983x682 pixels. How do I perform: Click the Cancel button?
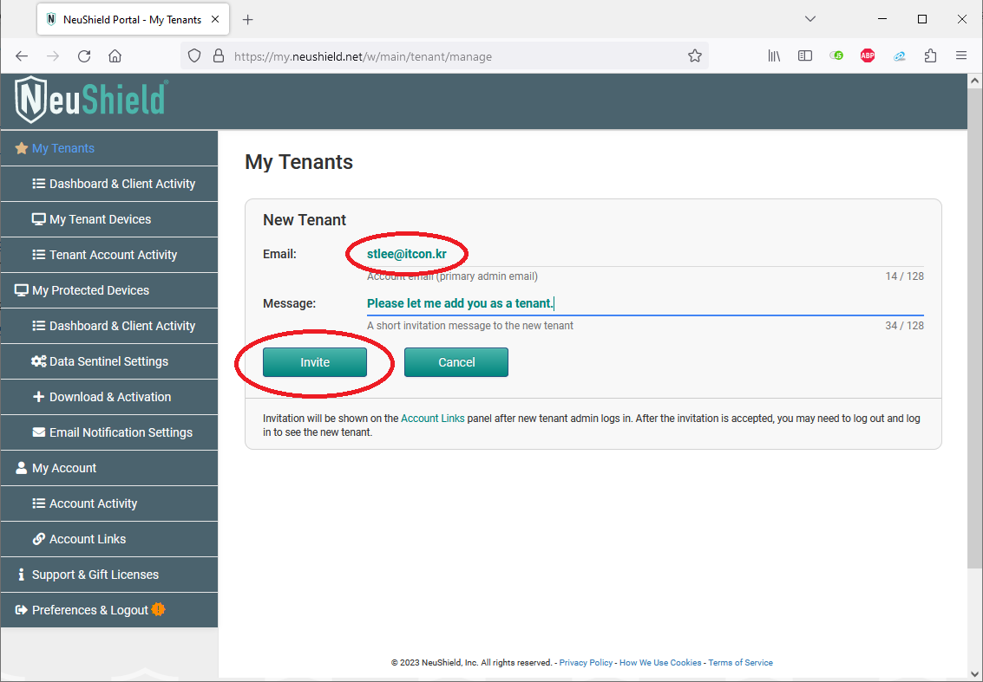pyautogui.click(x=456, y=362)
